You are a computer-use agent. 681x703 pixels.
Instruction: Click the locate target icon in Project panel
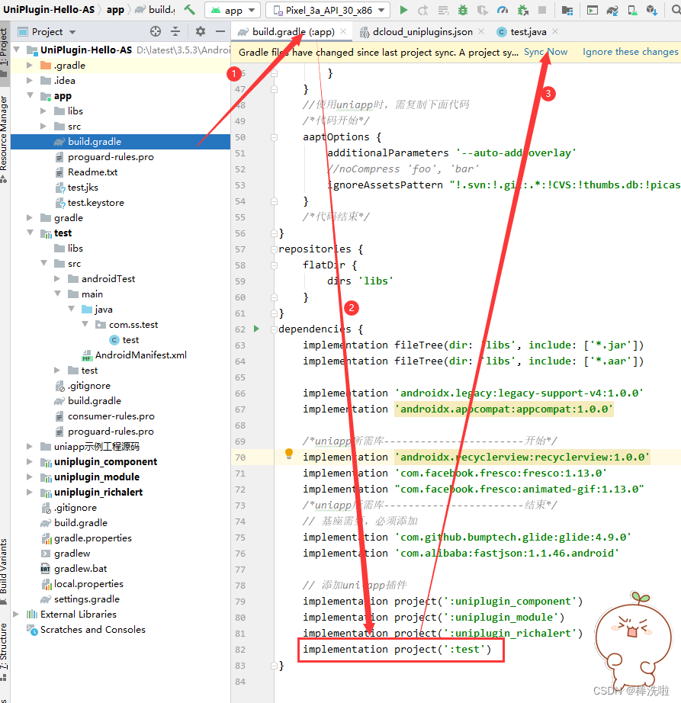coord(156,31)
